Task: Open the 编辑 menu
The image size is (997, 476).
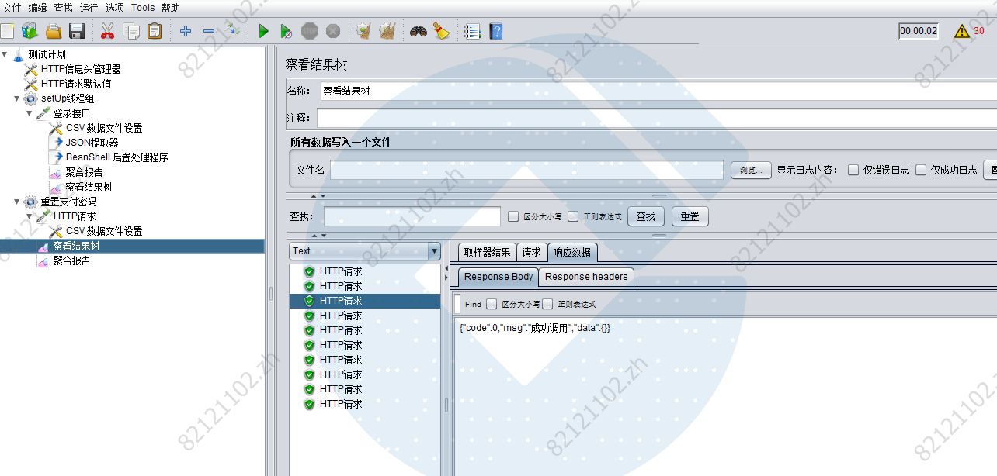Action: pos(37,8)
